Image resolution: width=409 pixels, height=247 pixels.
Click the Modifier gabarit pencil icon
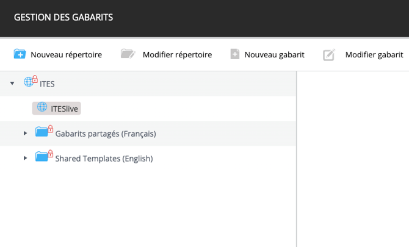(x=329, y=55)
